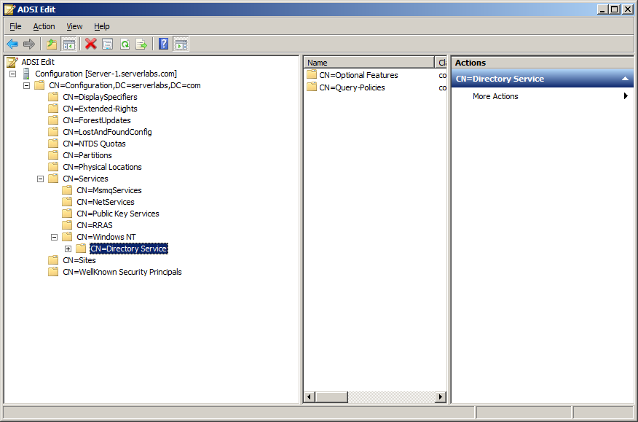Open the Help menu
This screenshot has width=638, height=422.
click(x=102, y=26)
